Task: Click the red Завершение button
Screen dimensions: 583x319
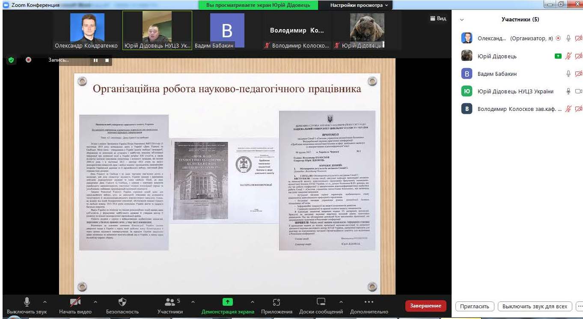Action: click(425, 306)
